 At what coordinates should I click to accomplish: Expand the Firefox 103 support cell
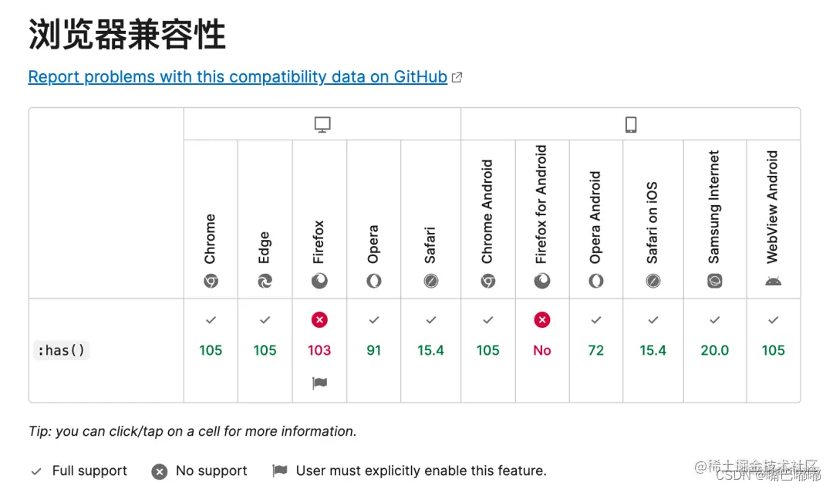coord(319,350)
